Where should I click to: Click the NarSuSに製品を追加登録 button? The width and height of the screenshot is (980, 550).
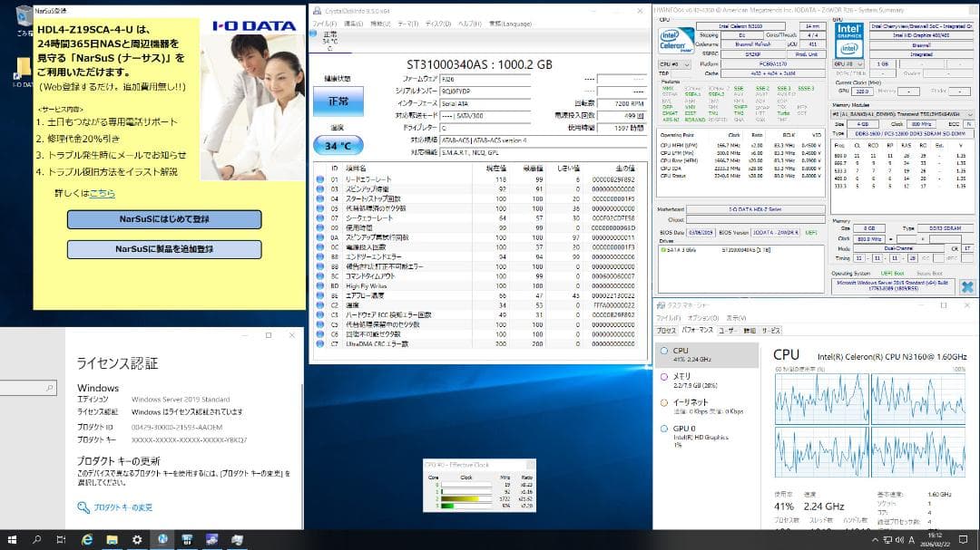pos(164,249)
